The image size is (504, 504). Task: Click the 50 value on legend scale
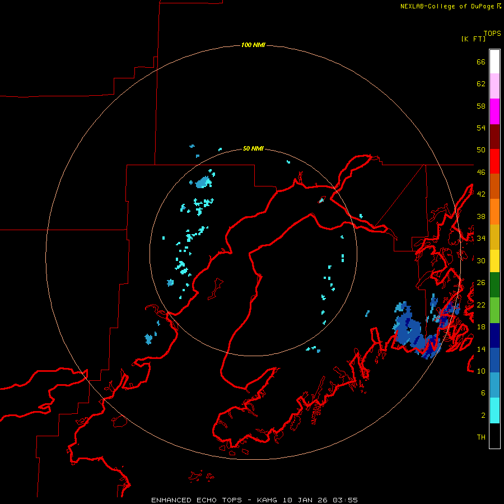pyautogui.click(x=481, y=150)
